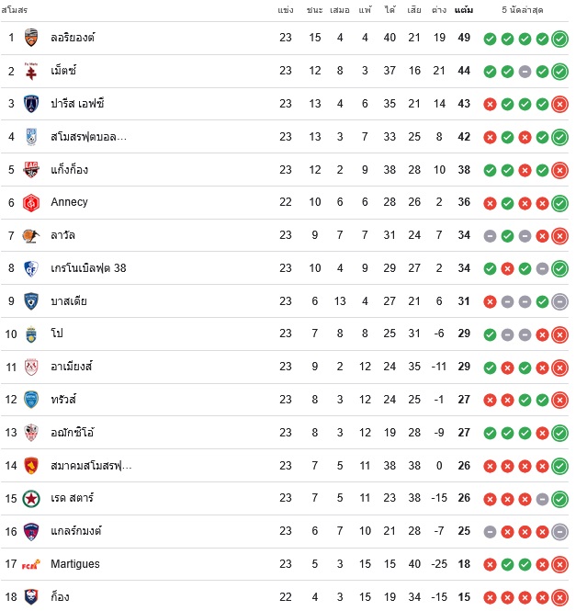Click the Grenoble GF crest in row 8
The width and height of the screenshot is (576, 611).
[31, 269]
